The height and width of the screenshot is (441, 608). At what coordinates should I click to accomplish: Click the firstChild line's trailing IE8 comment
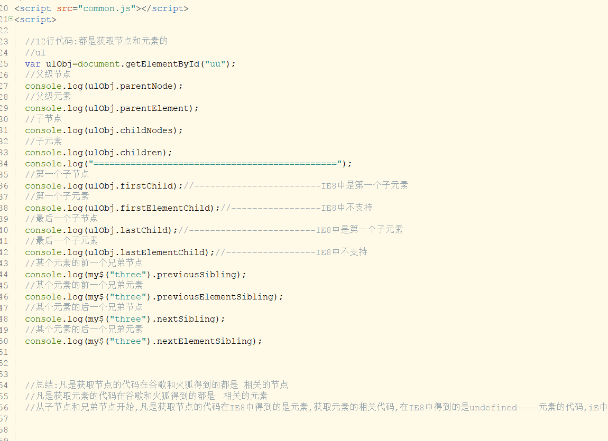[x=296, y=185]
